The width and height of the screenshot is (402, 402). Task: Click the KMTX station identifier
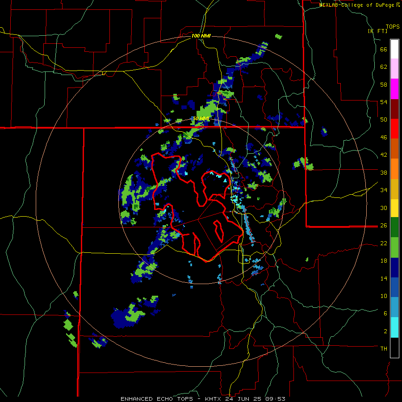[x=214, y=399]
